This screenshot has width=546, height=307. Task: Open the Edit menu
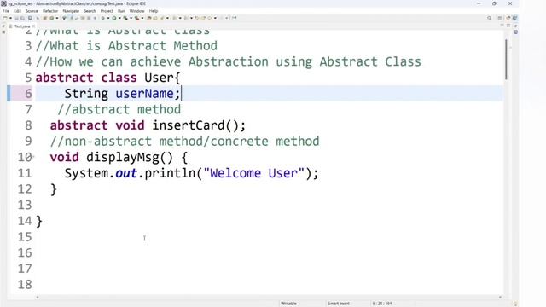tap(17, 11)
